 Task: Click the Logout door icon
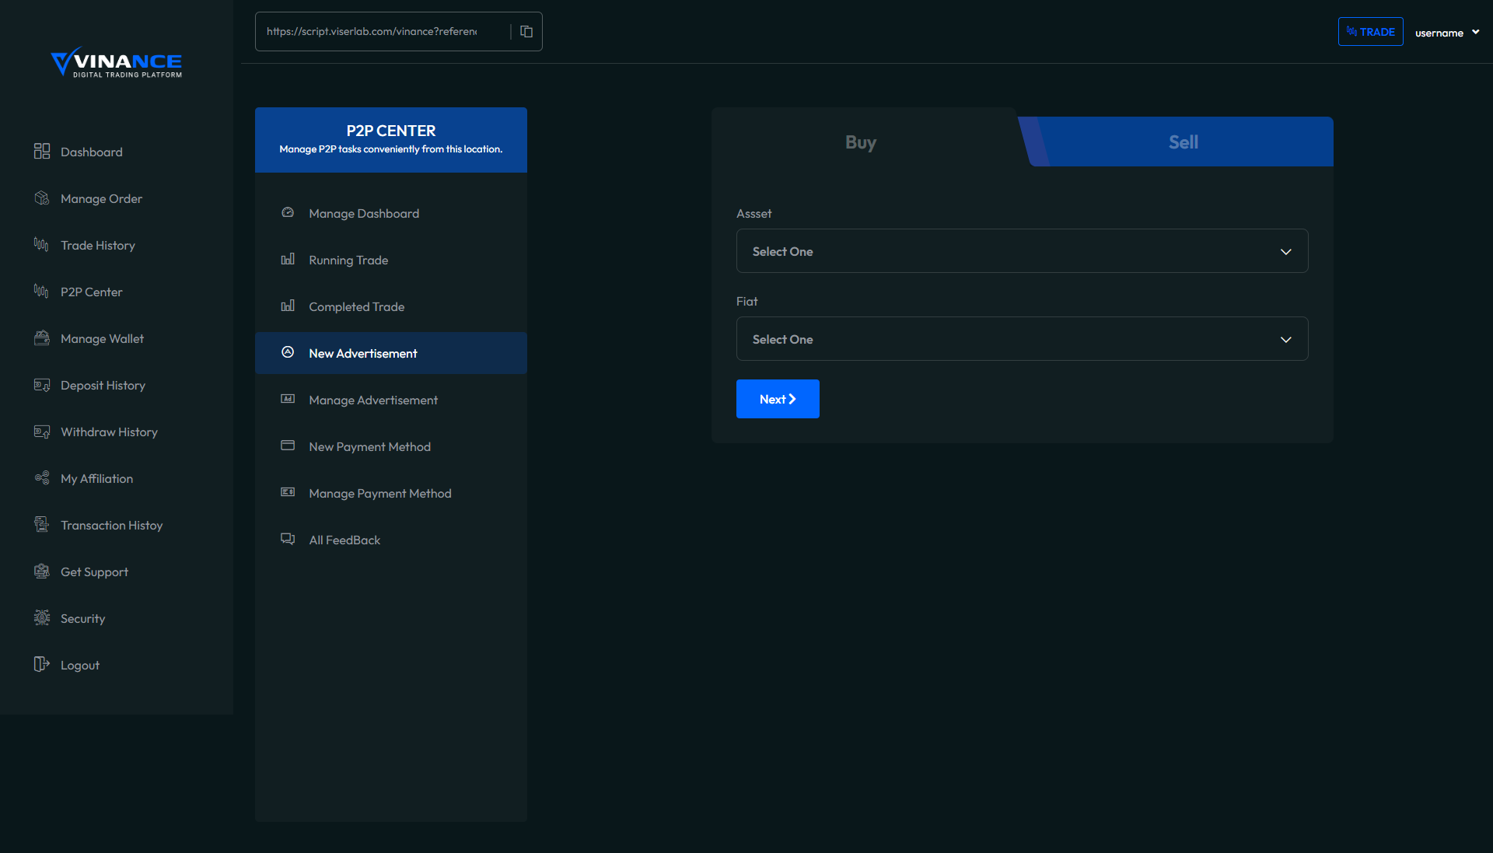pyautogui.click(x=42, y=665)
